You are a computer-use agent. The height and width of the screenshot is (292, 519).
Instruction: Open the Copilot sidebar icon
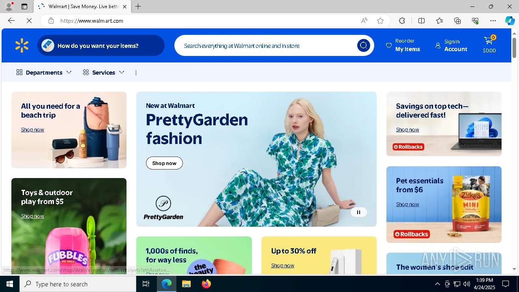pos(510,21)
